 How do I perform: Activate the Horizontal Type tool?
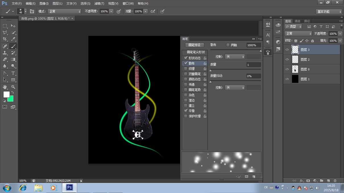[x=13, y=73]
